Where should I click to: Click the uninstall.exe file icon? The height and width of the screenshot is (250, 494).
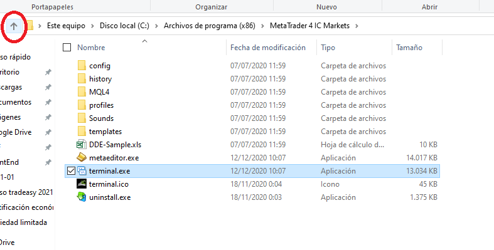82,197
